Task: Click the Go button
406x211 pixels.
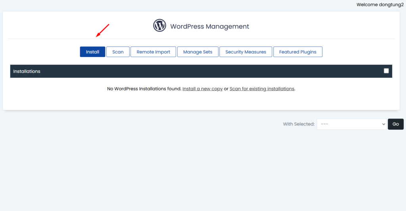Action: (x=396, y=124)
